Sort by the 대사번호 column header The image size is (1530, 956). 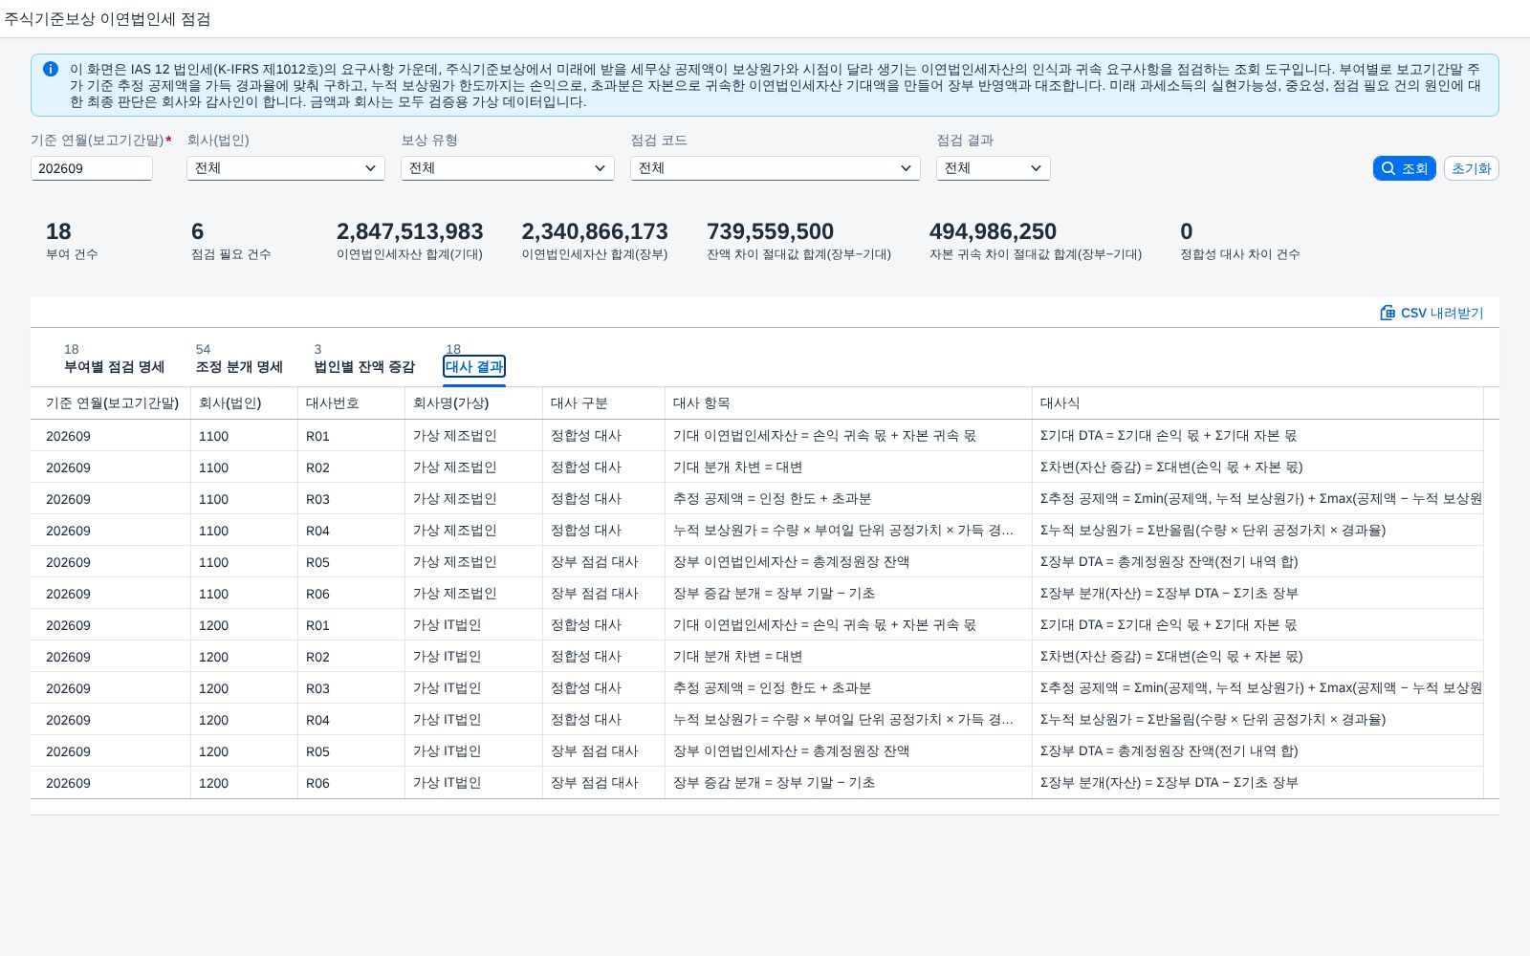click(x=351, y=403)
